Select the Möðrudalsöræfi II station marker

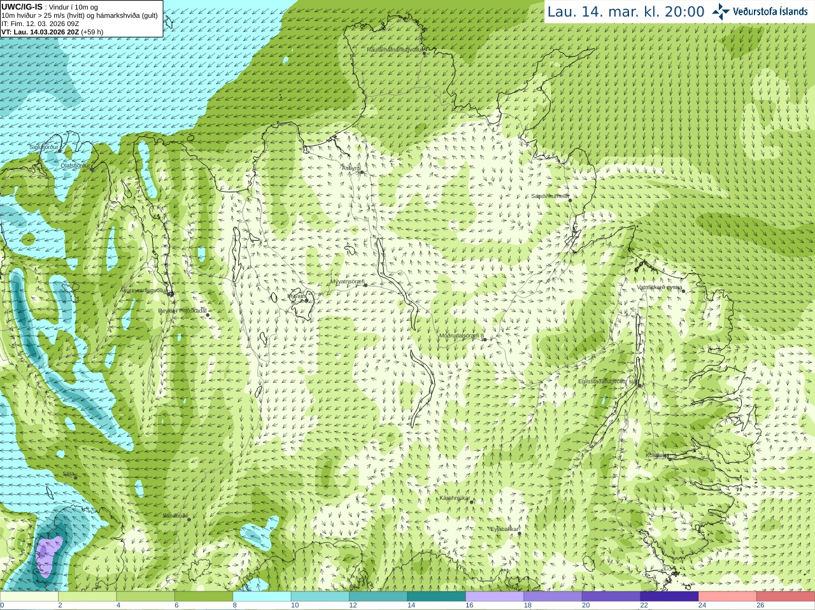(485, 339)
